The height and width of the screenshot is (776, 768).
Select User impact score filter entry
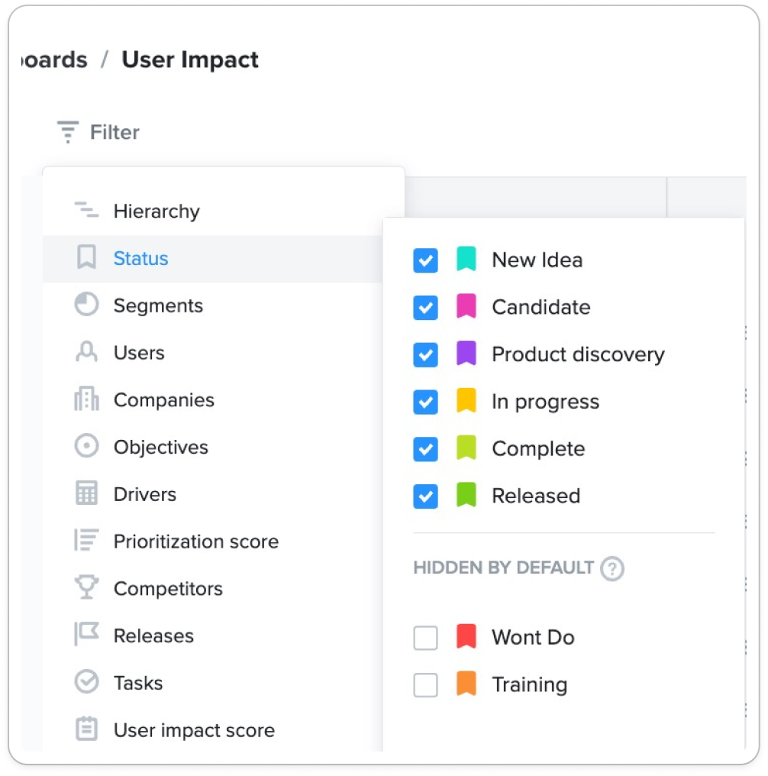click(213, 729)
